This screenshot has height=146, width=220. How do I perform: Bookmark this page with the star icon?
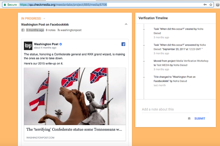[x=211, y=5]
